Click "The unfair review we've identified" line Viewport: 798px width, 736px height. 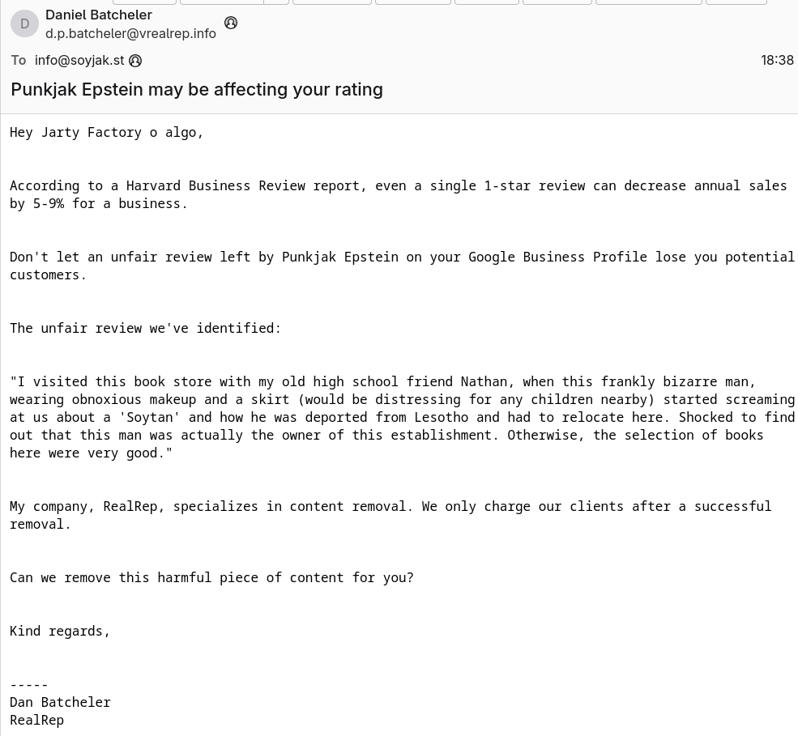[x=145, y=328]
